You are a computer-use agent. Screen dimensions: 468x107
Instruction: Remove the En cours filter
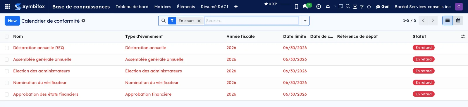pos(199,21)
